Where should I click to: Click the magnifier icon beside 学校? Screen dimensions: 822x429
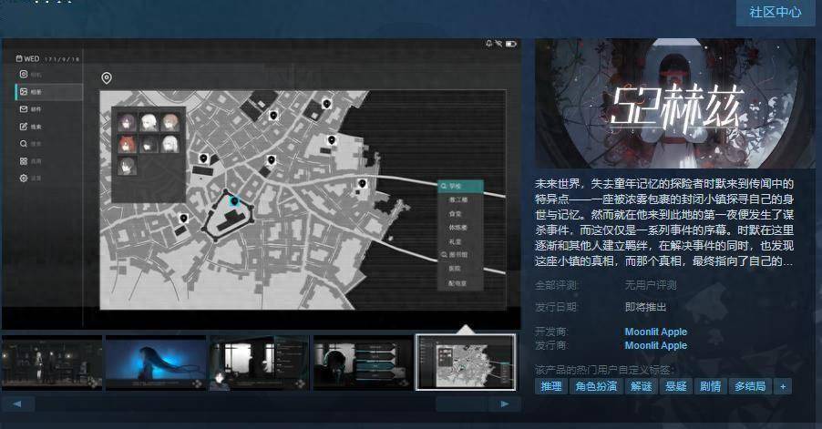444,186
